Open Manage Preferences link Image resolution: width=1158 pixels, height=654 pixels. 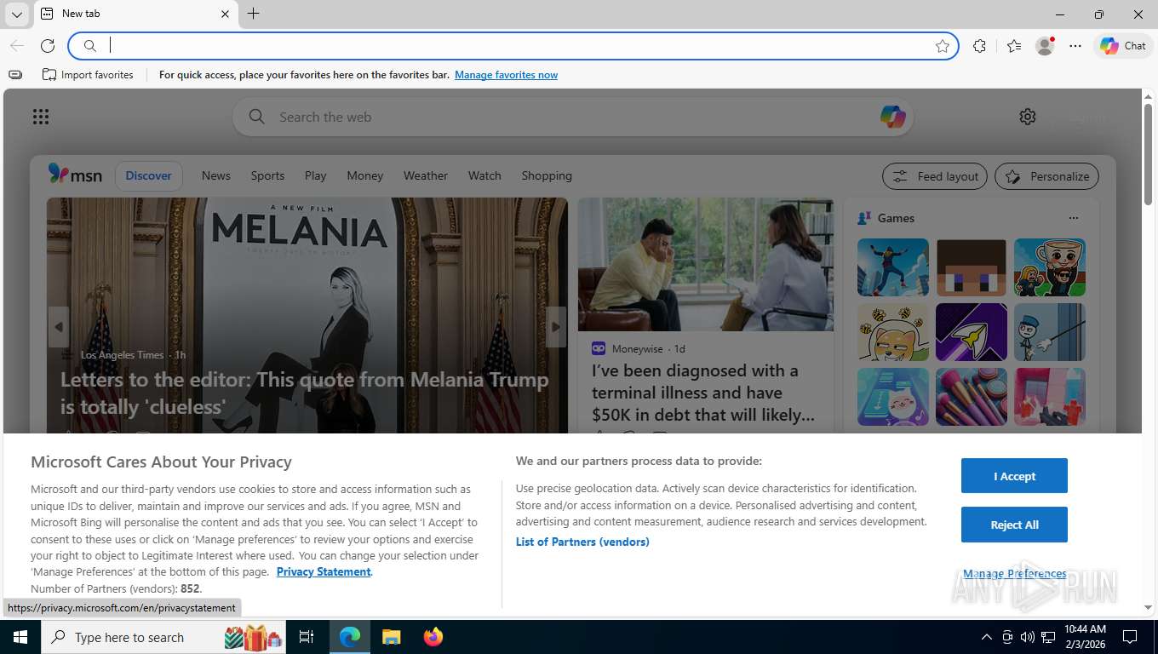[1014, 573]
